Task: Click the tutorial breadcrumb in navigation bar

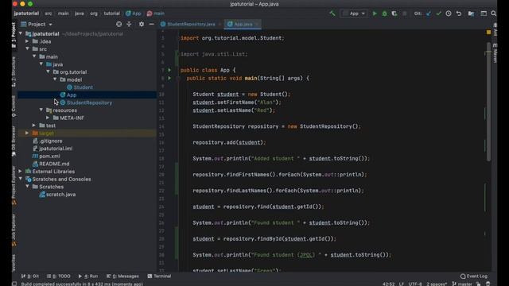Action: click(x=111, y=14)
